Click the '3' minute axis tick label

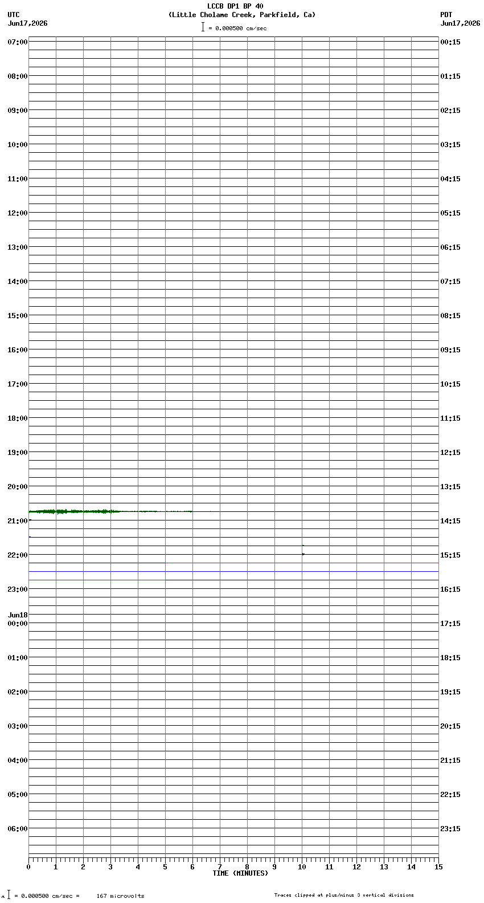[x=110, y=867]
